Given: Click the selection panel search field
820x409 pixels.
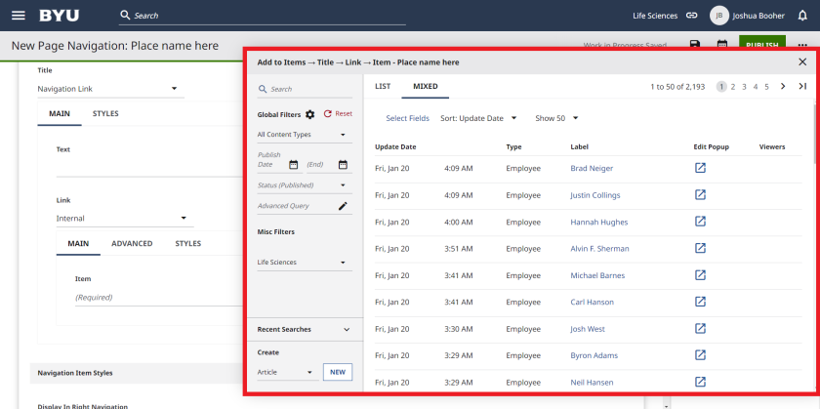Looking at the screenshot, I should [x=303, y=89].
